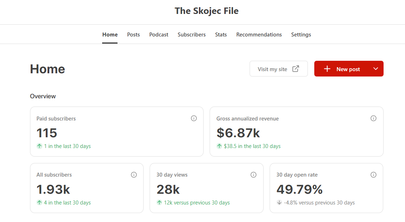Click the '30 day open rate' card label
The image size is (405, 222).
(297, 175)
